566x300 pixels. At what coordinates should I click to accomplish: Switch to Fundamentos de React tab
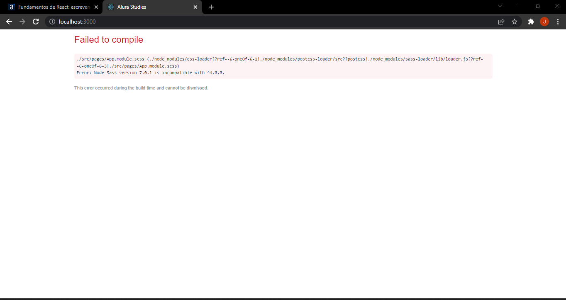point(53,7)
